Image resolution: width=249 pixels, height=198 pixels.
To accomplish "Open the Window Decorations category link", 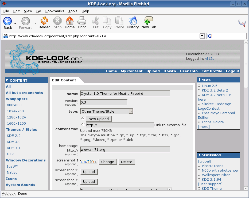I will (26, 160).
